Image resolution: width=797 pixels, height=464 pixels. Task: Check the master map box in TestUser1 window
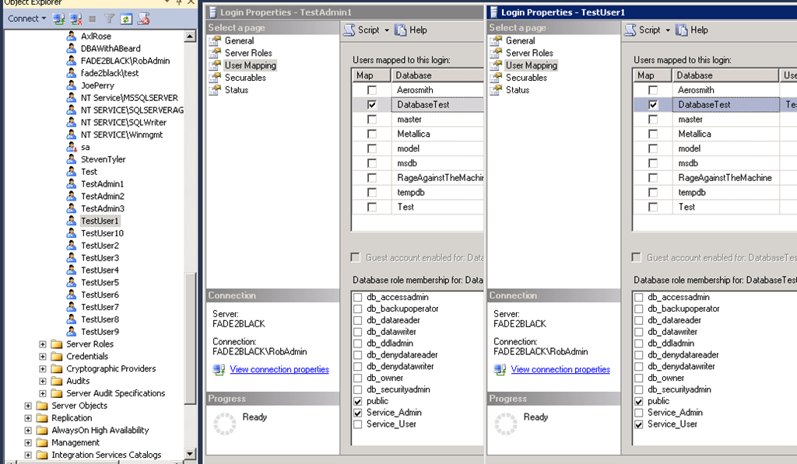click(x=653, y=119)
